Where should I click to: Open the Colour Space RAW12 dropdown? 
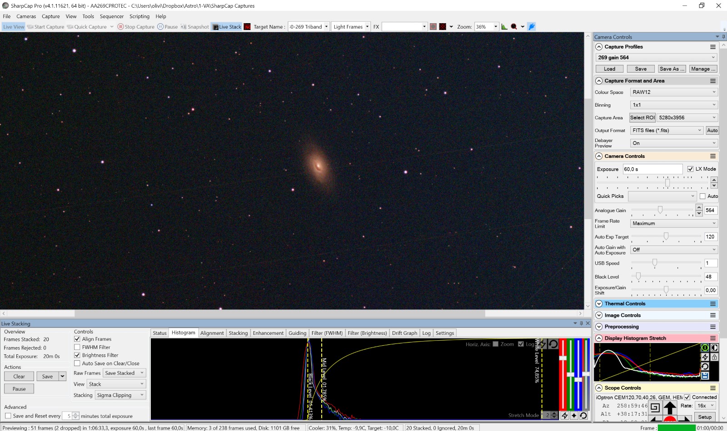[x=674, y=92]
